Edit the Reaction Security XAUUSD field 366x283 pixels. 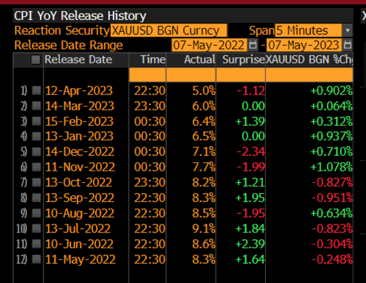coord(168,31)
